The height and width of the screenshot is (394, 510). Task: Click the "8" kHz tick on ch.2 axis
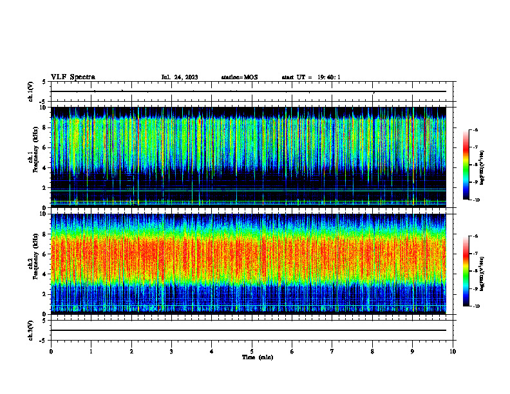[x=46, y=234]
